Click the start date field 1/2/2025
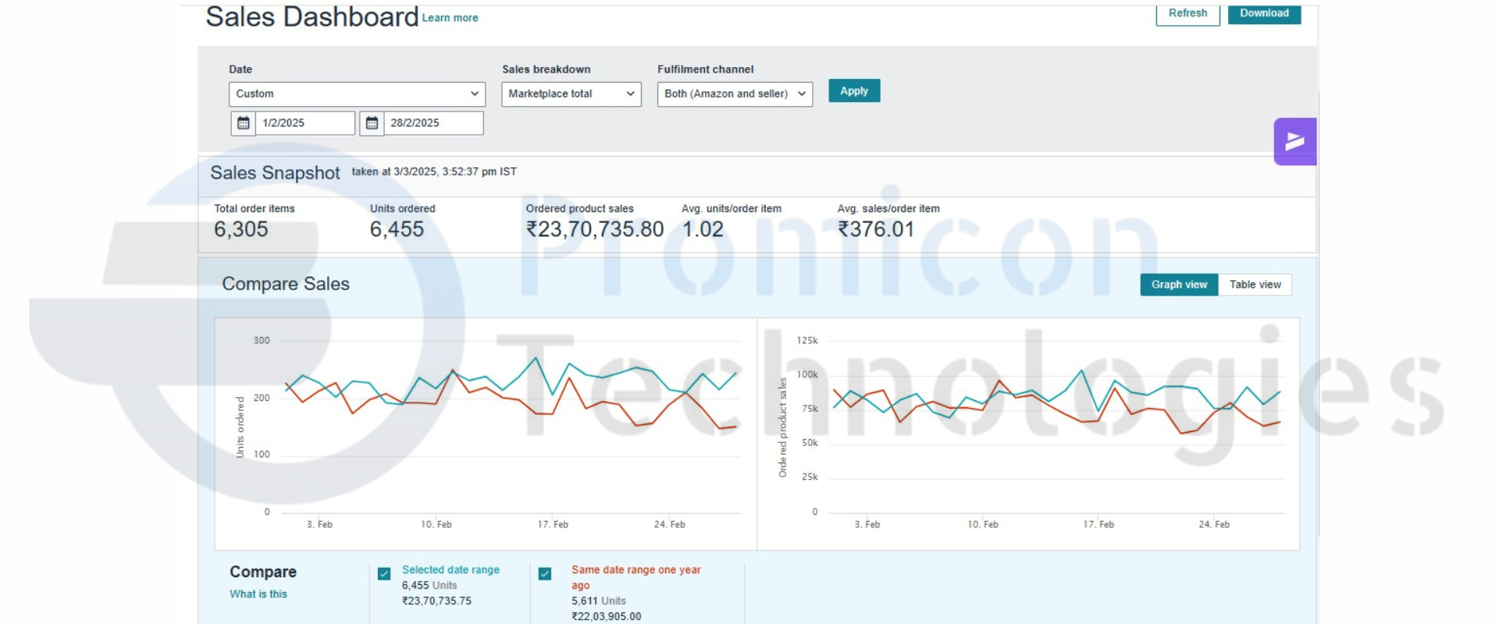 304,123
